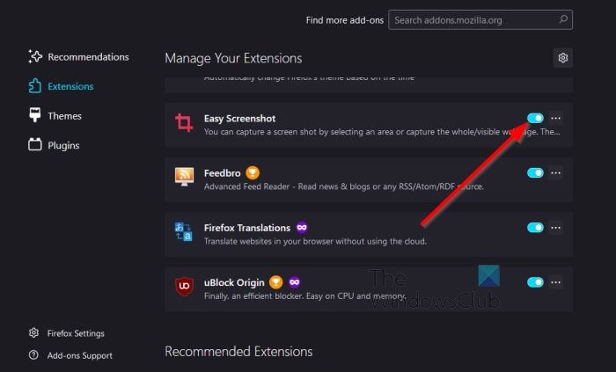Focus the addons.mozilla.org search field
This screenshot has width=616, height=372.
(x=475, y=19)
